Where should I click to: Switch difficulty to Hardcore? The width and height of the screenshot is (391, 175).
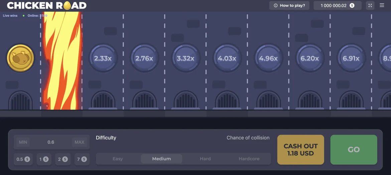[x=249, y=159]
